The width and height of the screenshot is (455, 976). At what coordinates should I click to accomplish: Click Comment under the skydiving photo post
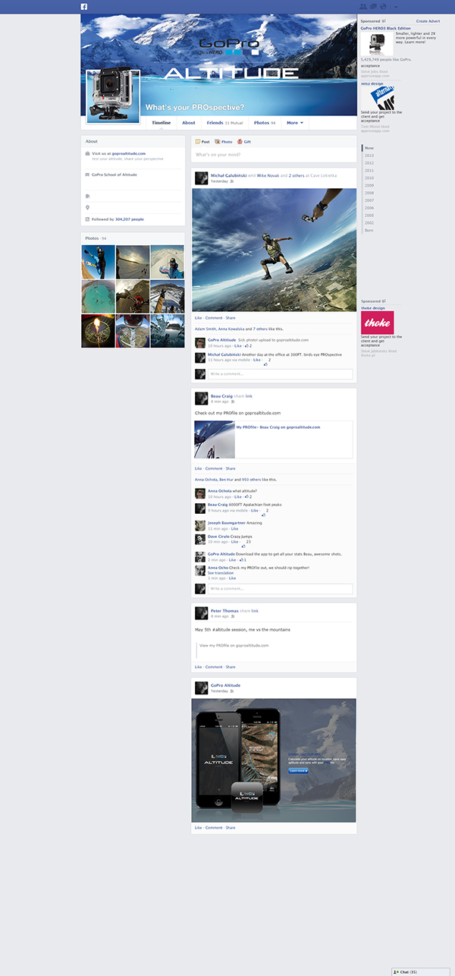[x=214, y=318]
